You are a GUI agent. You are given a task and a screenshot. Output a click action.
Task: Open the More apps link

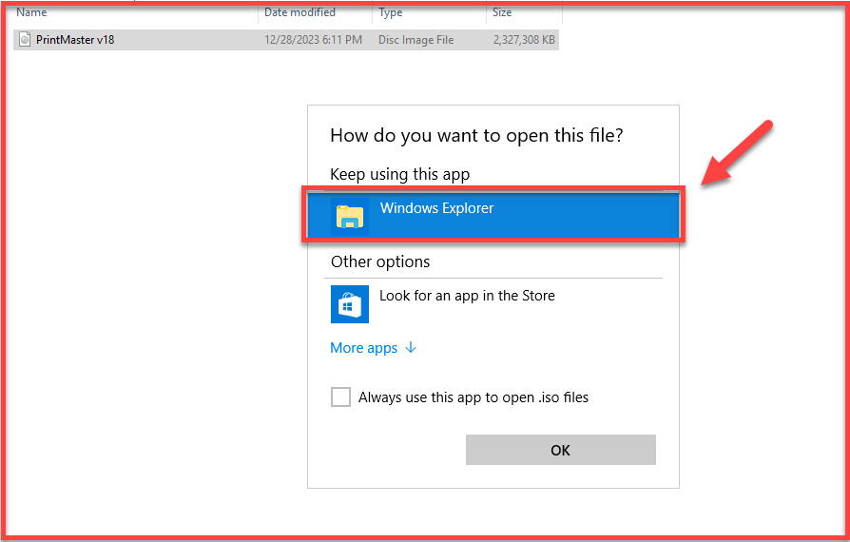click(x=364, y=348)
